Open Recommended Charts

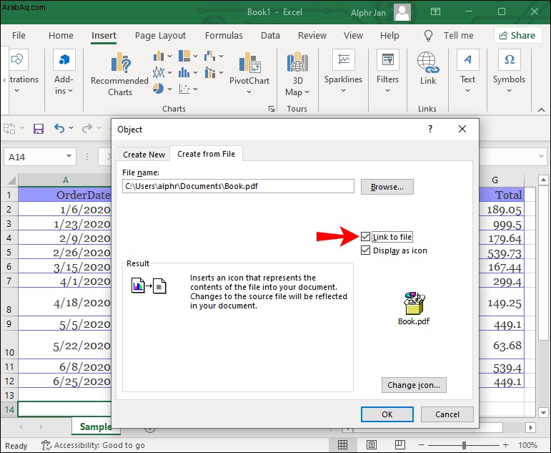click(120, 74)
